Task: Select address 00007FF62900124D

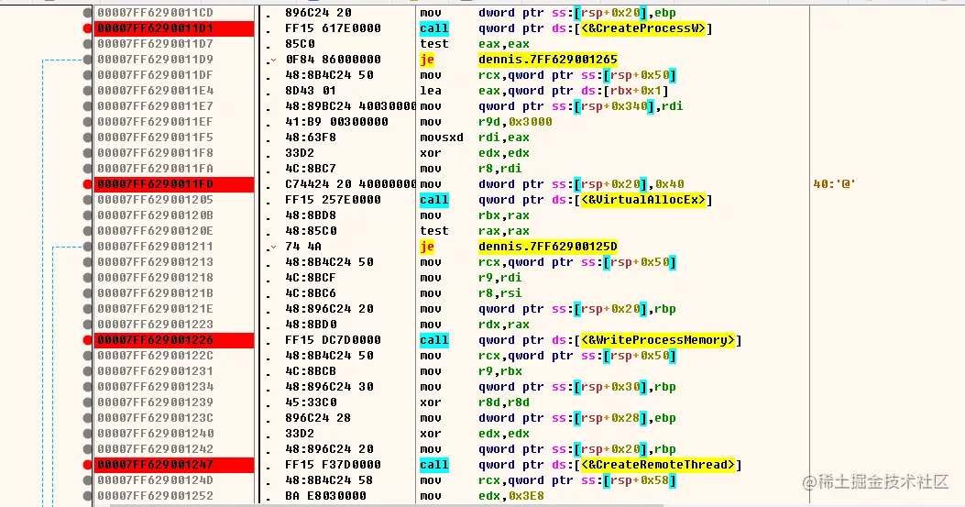Action: point(155,480)
